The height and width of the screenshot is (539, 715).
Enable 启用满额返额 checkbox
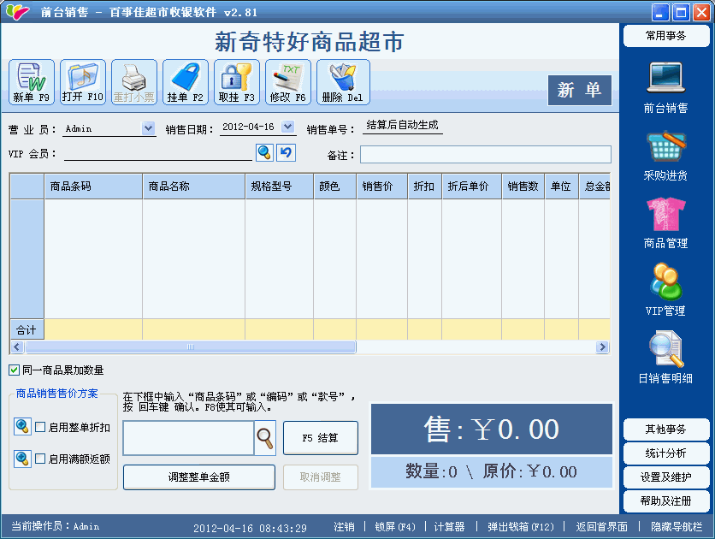[40, 459]
